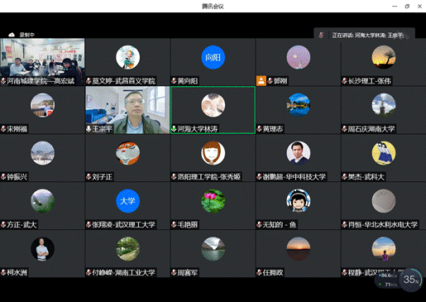Click headphone cartoon avatar of 无知的-鱼
426x302 pixels.
point(299,201)
